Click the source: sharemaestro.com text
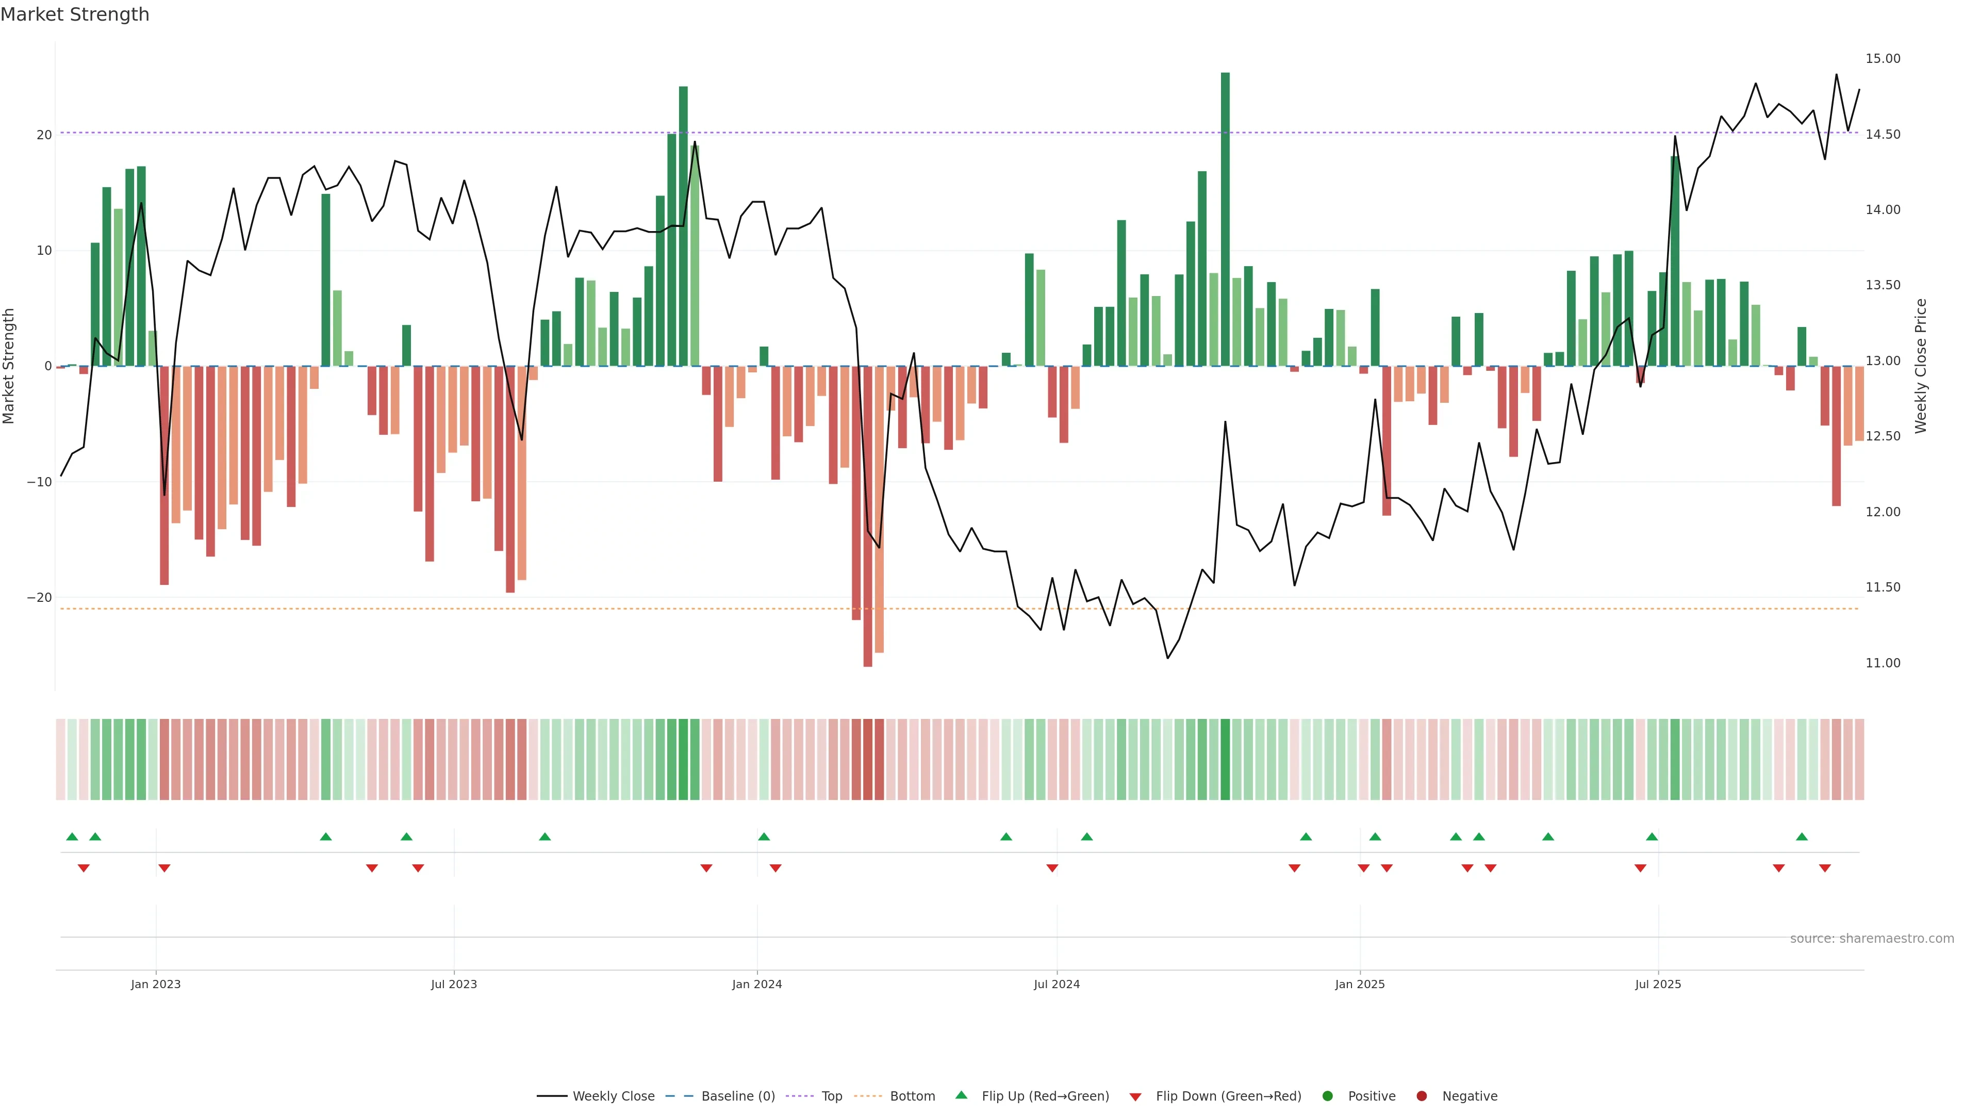The width and height of the screenshot is (1980, 1114). click(1872, 939)
